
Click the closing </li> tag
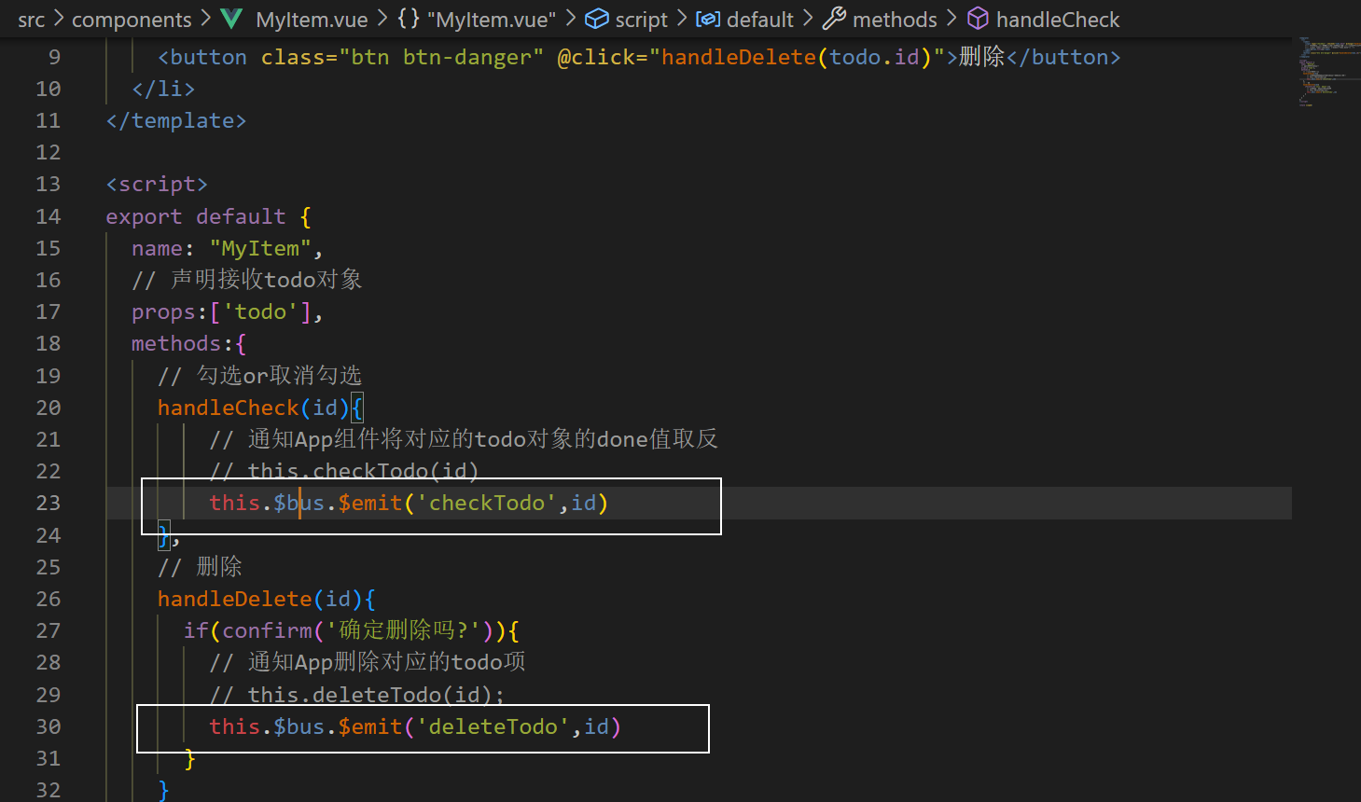[163, 89]
